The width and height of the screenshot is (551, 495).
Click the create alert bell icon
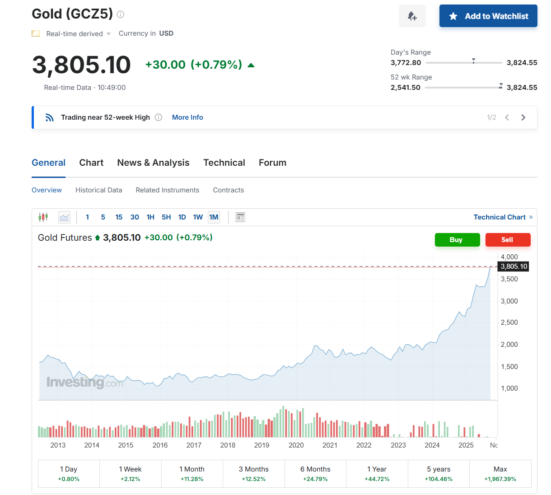tap(412, 16)
